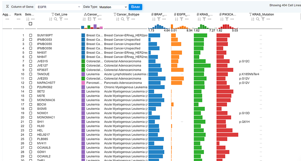Screen dimensions: 301x161
Task: Sort the Cell_Line column alphabetically
Action: 51,19
